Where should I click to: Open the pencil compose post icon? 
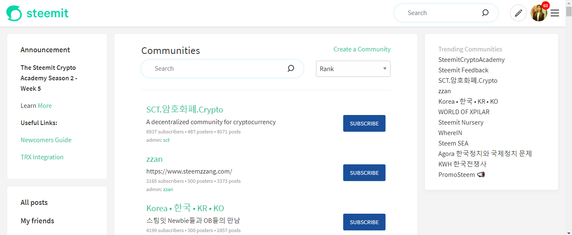pos(518,13)
